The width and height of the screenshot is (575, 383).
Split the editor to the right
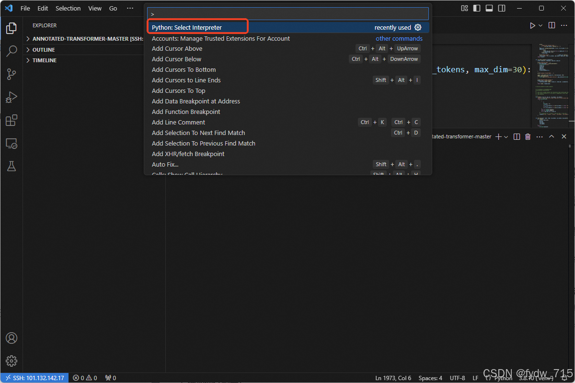coord(552,25)
